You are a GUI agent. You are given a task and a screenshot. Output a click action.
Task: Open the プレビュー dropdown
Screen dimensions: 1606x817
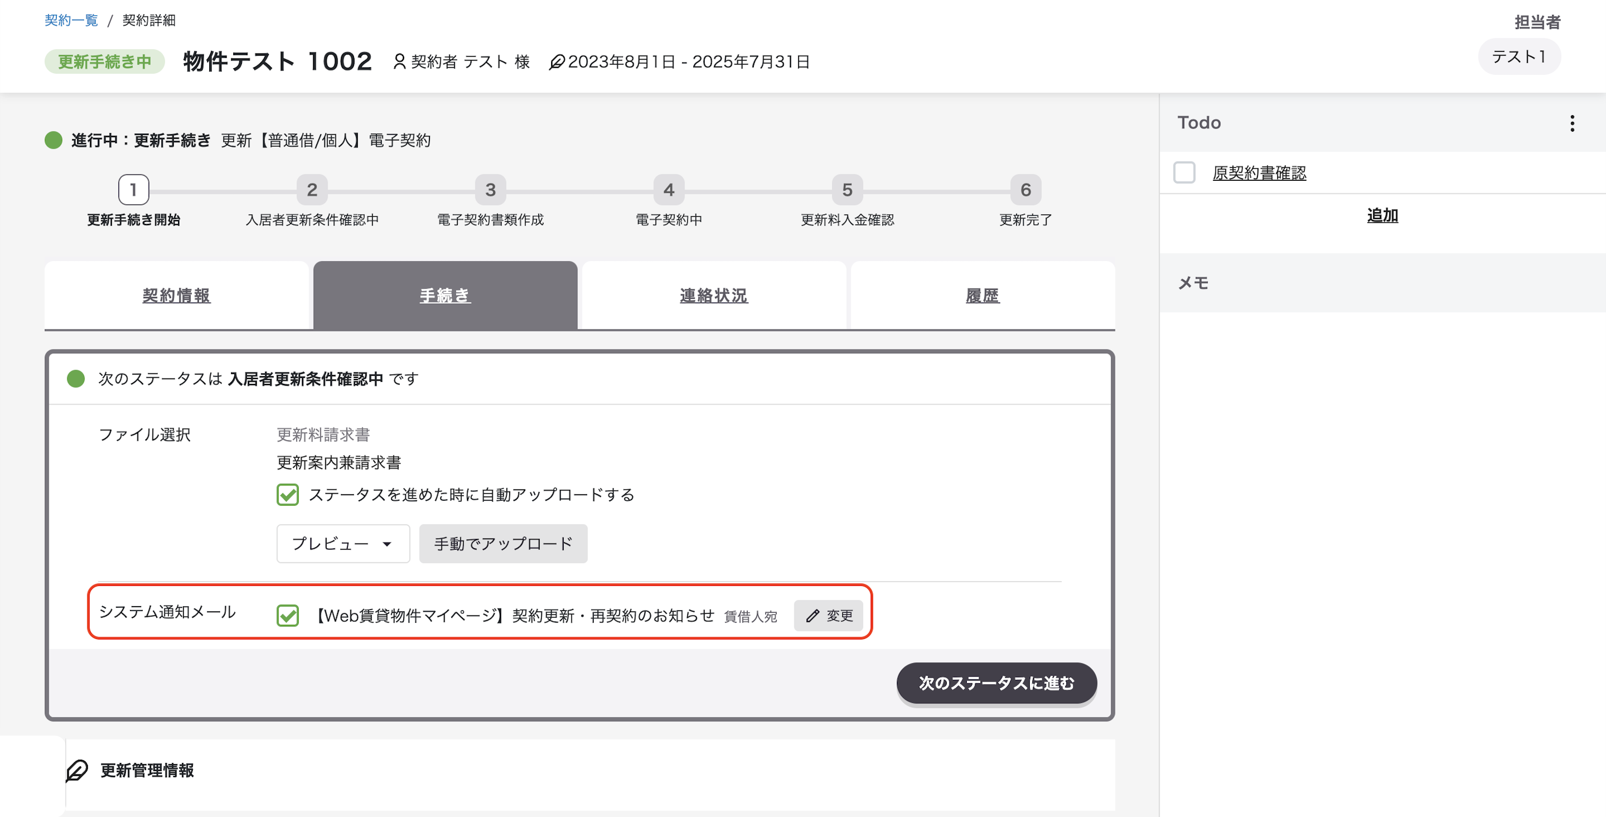343,543
